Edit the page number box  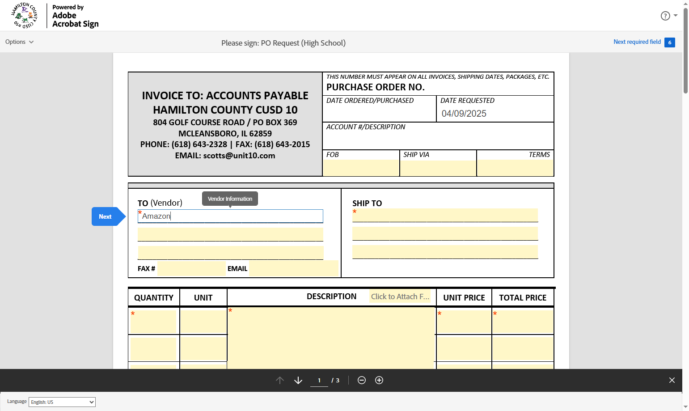(319, 380)
